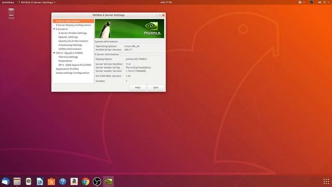Open the Files manager dock icon
332x187 pixels.
(x=17, y=181)
